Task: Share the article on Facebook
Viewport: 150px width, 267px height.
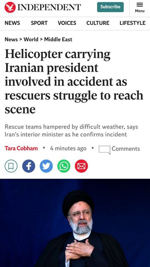Action: pyautogui.click(x=29, y=166)
